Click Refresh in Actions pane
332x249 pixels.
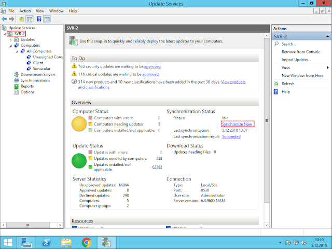click(x=288, y=84)
